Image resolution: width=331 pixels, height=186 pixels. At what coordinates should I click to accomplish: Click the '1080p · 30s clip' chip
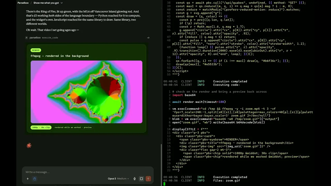[x=41, y=127]
